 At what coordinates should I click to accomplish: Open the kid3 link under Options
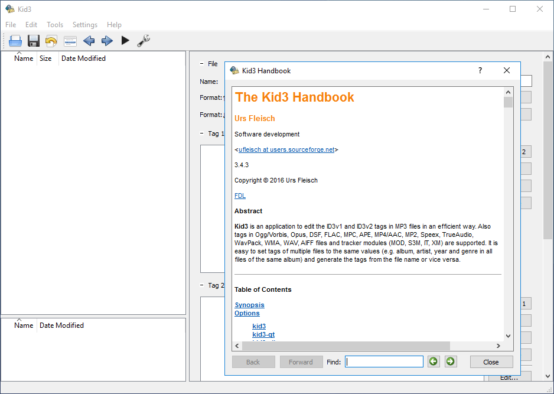point(259,326)
